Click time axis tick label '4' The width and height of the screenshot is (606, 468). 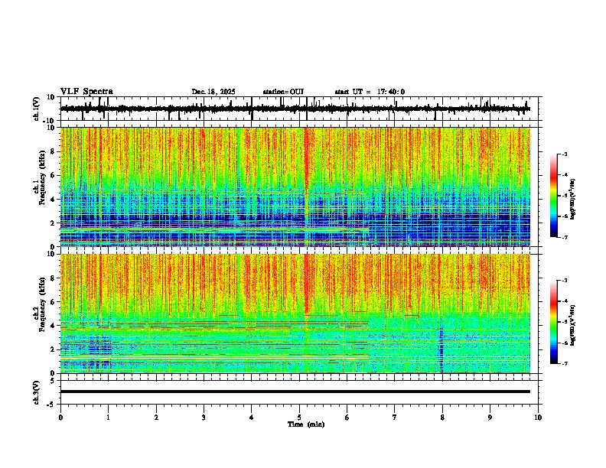[x=252, y=418]
